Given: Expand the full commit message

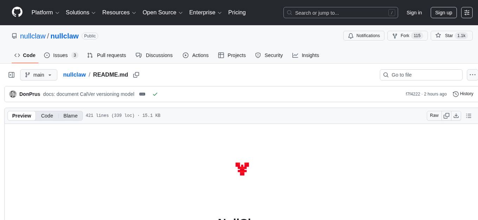Looking at the screenshot, I should click(x=142, y=94).
